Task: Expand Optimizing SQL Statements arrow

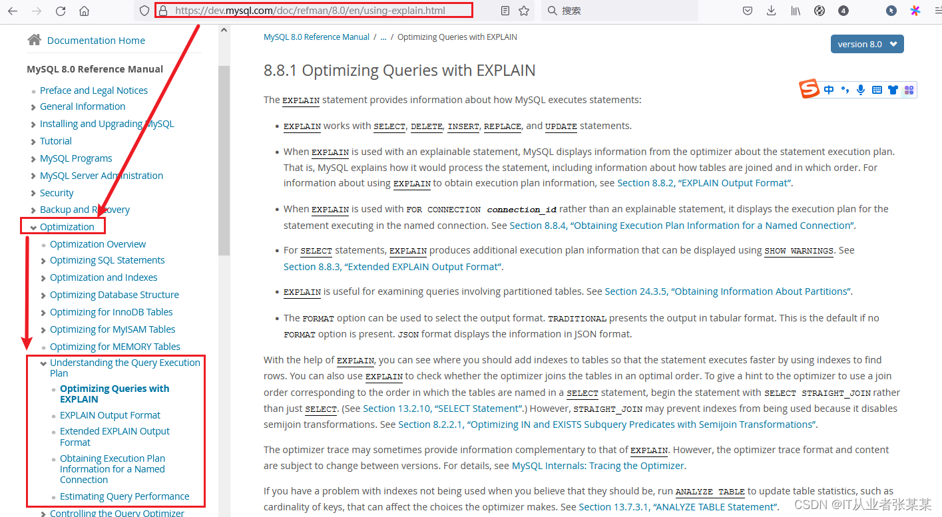Action: point(43,261)
